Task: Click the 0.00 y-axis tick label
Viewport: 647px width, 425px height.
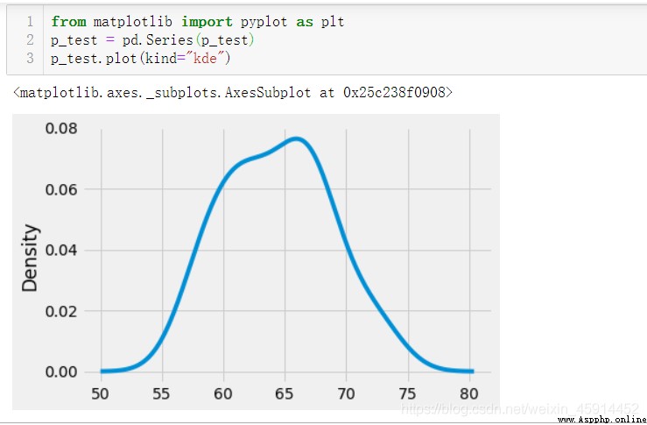Action: click(x=61, y=372)
